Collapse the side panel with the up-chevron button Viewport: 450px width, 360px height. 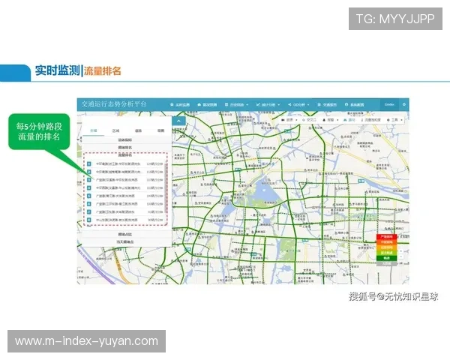click(178, 121)
